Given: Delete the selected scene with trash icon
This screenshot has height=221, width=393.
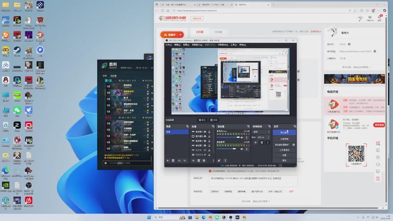Looking at the screenshot, I should [x=173, y=161].
